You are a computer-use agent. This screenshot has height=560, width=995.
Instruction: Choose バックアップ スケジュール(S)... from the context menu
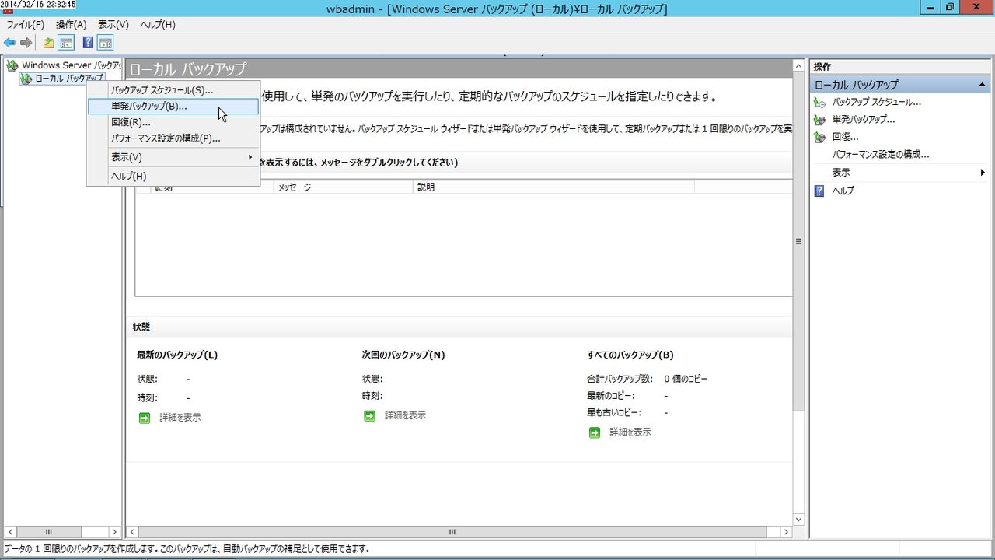(173, 90)
